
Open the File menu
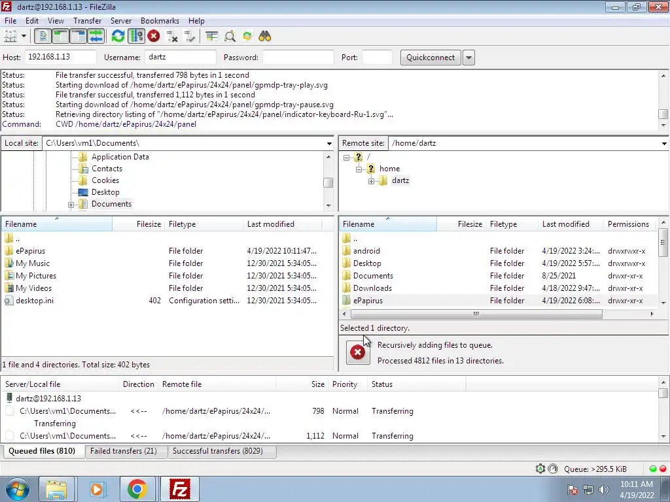10,20
